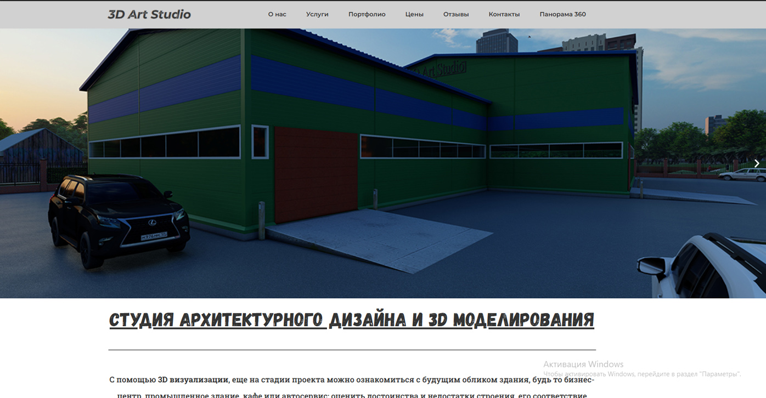The height and width of the screenshot is (398, 766).
Task: Select 'Цены' in the navigation bar
Action: point(414,14)
